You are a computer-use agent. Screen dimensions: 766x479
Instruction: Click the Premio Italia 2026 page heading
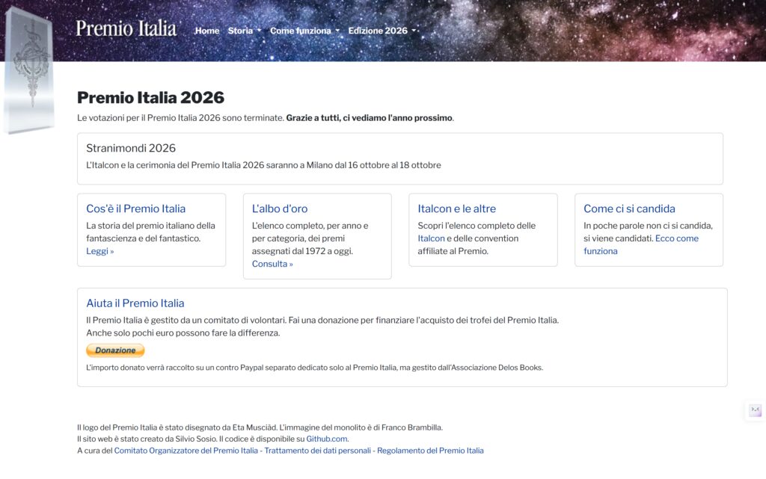[150, 98]
